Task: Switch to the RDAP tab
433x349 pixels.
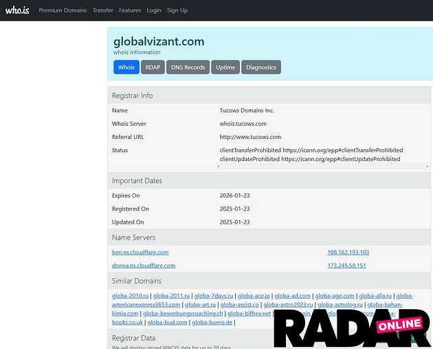Action: click(153, 67)
